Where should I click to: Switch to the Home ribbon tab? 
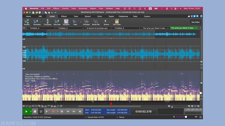(x=28, y=16)
